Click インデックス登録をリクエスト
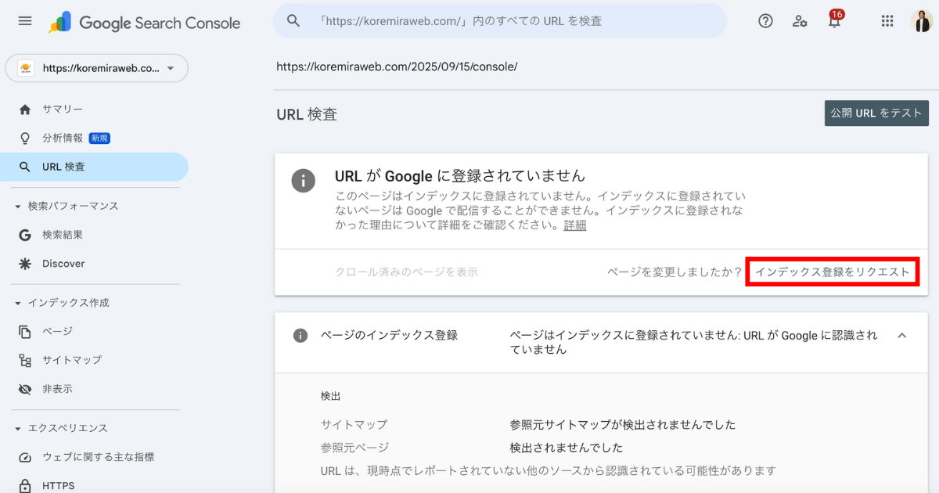 [x=833, y=272]
